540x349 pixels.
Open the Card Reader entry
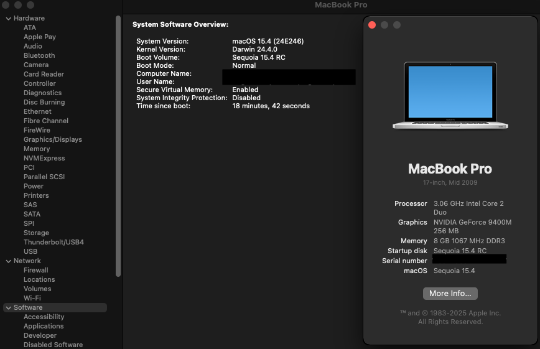[44, 74]
